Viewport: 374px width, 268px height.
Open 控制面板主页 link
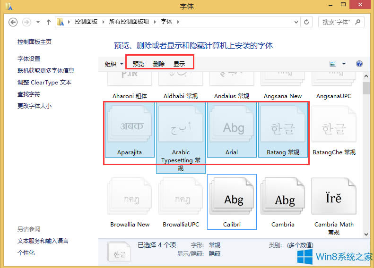(35, 42)
